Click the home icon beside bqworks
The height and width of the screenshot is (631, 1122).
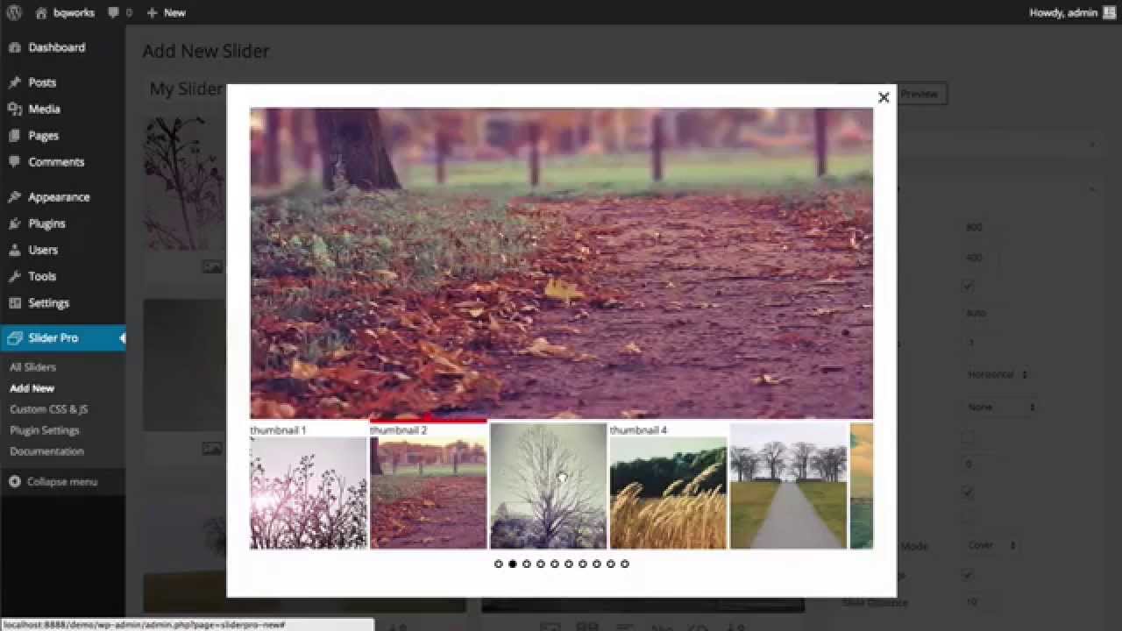pos(40,12)
